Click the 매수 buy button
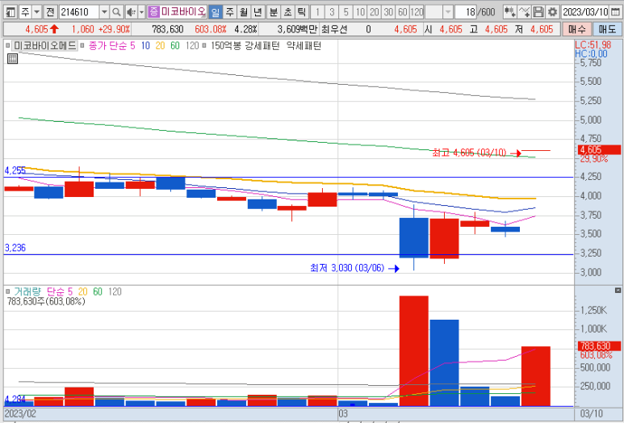Screen dimensions: 624x423 (x=576, y=29)
